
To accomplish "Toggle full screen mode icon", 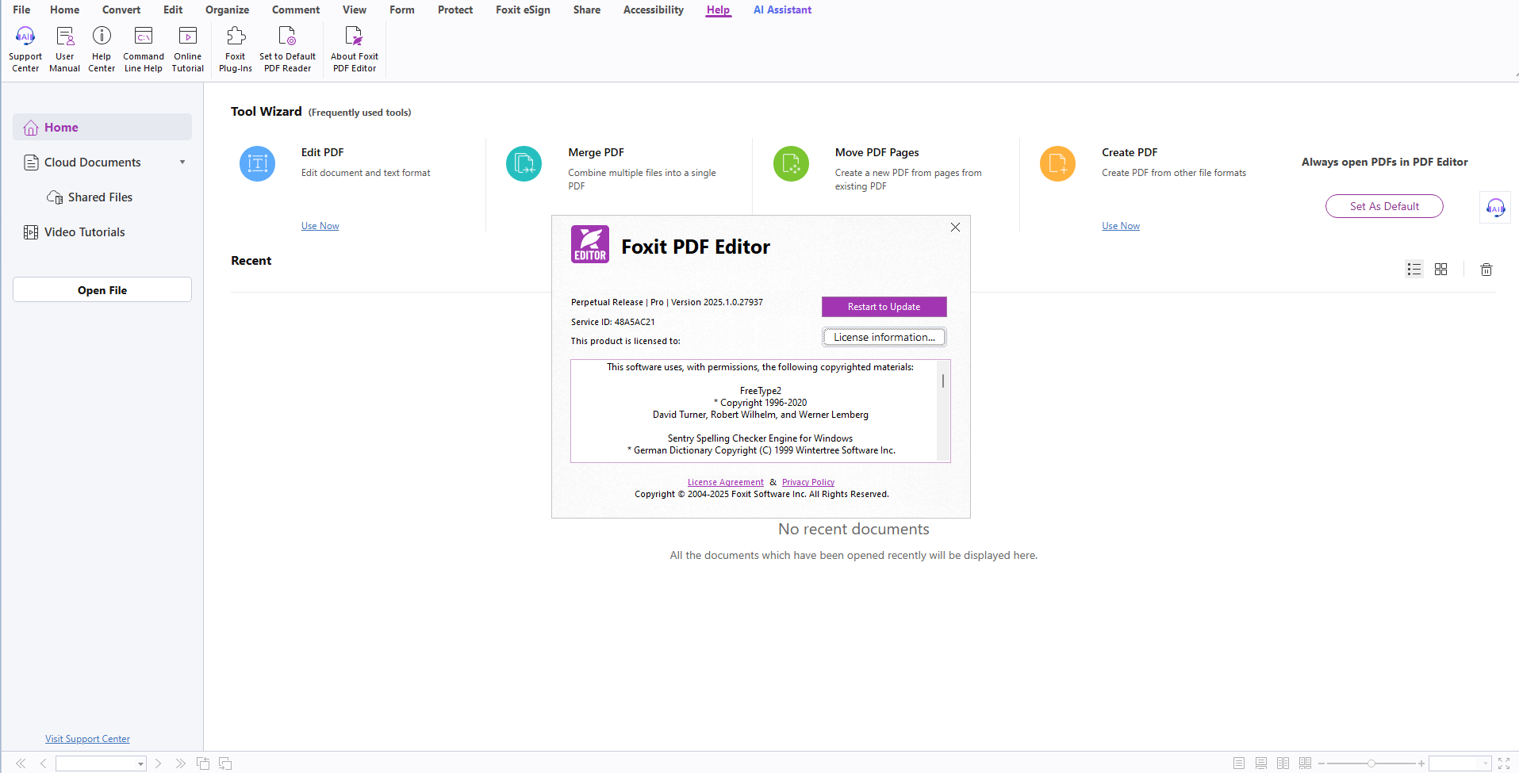I will 1504,763.
